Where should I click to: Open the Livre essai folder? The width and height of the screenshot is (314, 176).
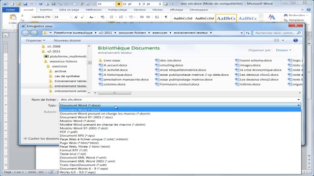109,61
